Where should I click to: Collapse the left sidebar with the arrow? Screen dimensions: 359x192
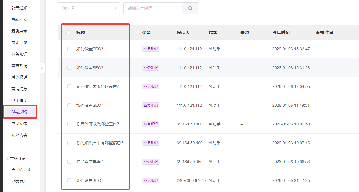click(x=42, y=68)
